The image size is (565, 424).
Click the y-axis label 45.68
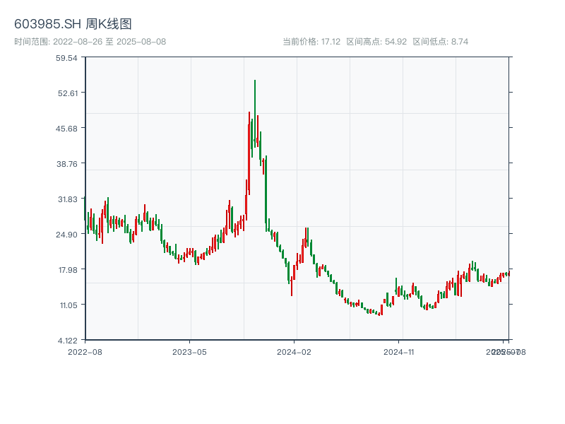(x=66, y=129)
